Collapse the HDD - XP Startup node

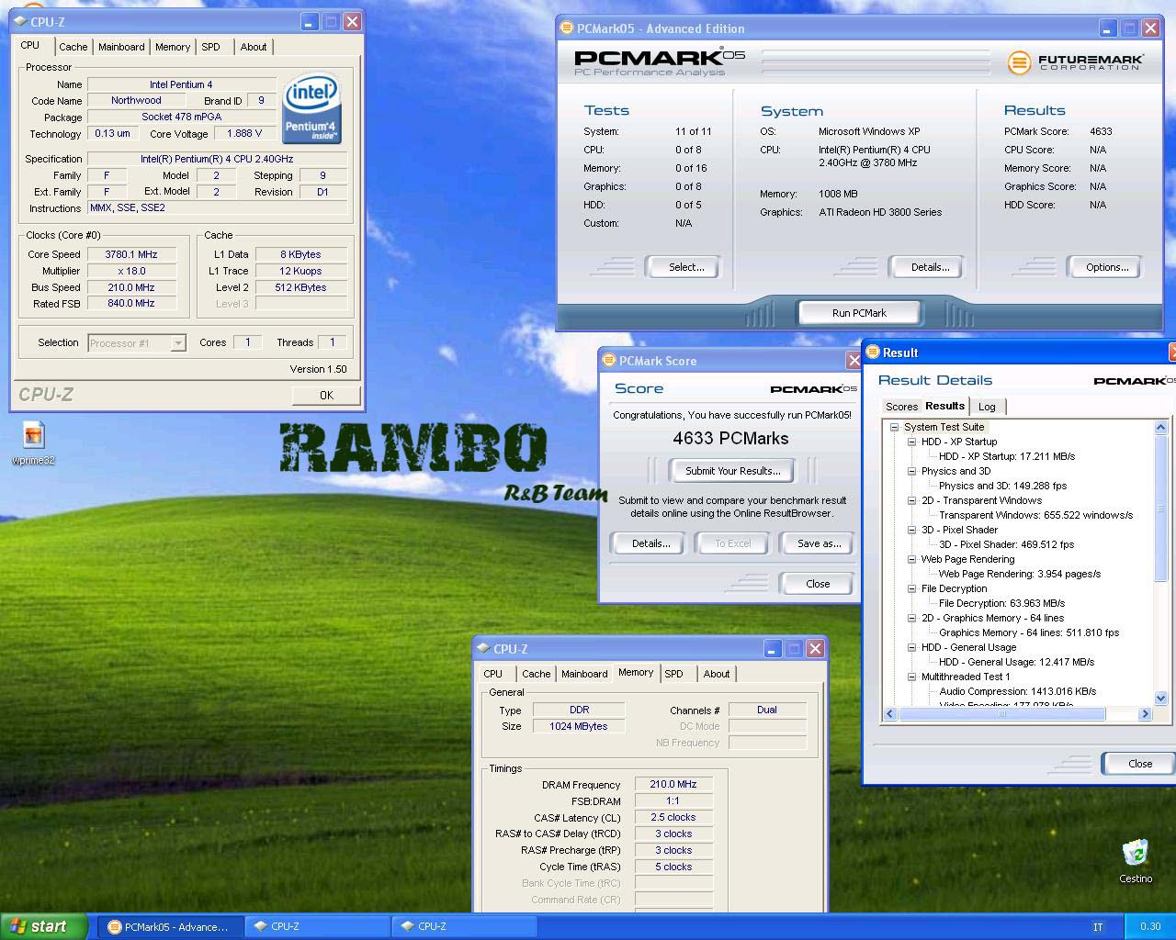[x=911, y=442]
